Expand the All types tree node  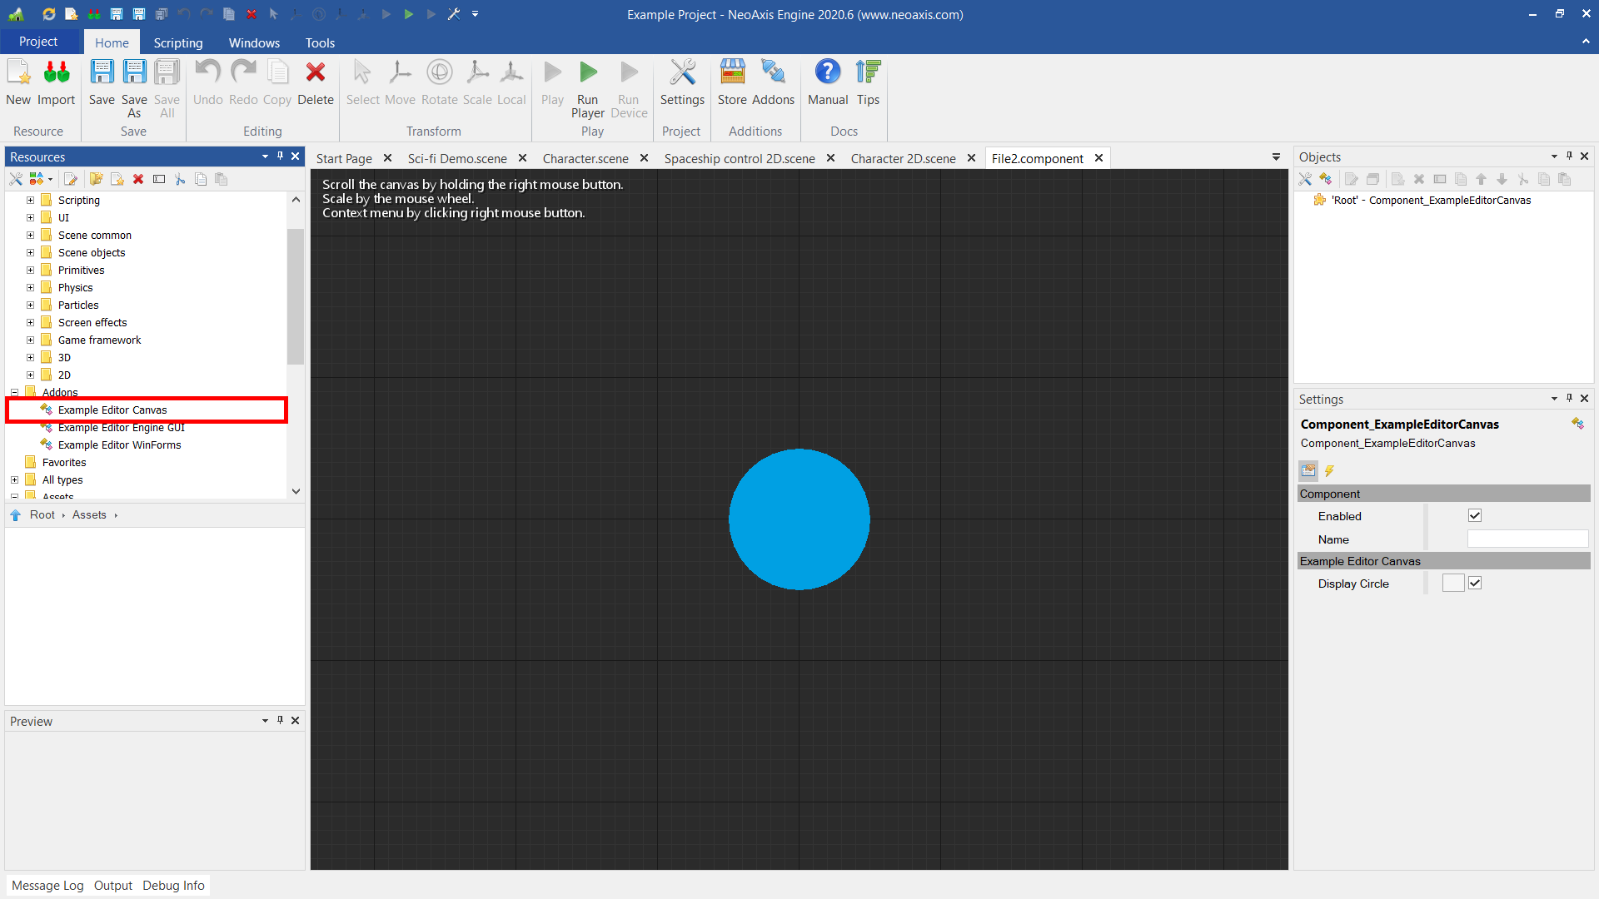(x=15, y=480)
